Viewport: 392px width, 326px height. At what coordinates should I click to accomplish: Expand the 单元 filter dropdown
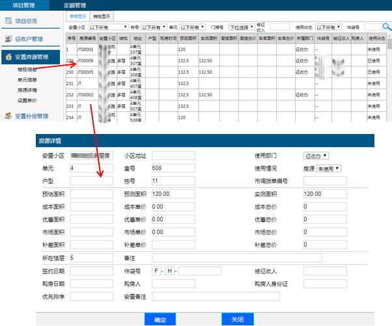coord(193,27)
